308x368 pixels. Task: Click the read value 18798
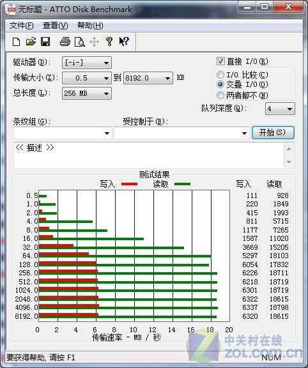click(x=279, y=307)
